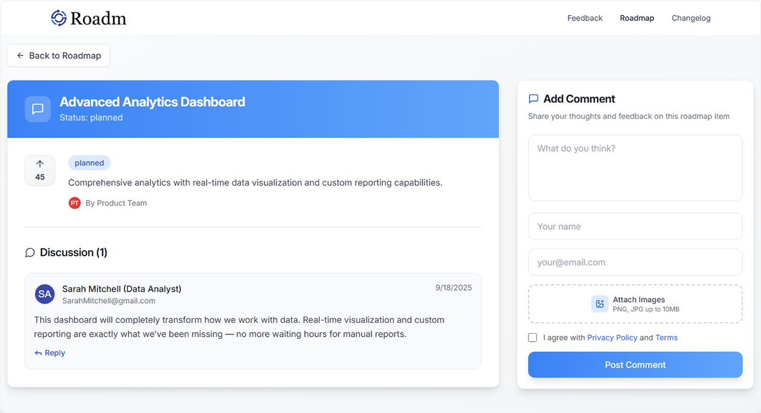The width and height of the screenshot is (761, 413).
Task: Check the agree with Privacy Policy checkbox
Action: [533, 337]
